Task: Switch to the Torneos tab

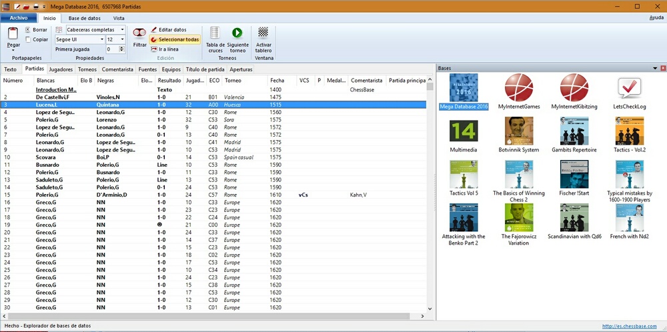Action: point(87,69)
